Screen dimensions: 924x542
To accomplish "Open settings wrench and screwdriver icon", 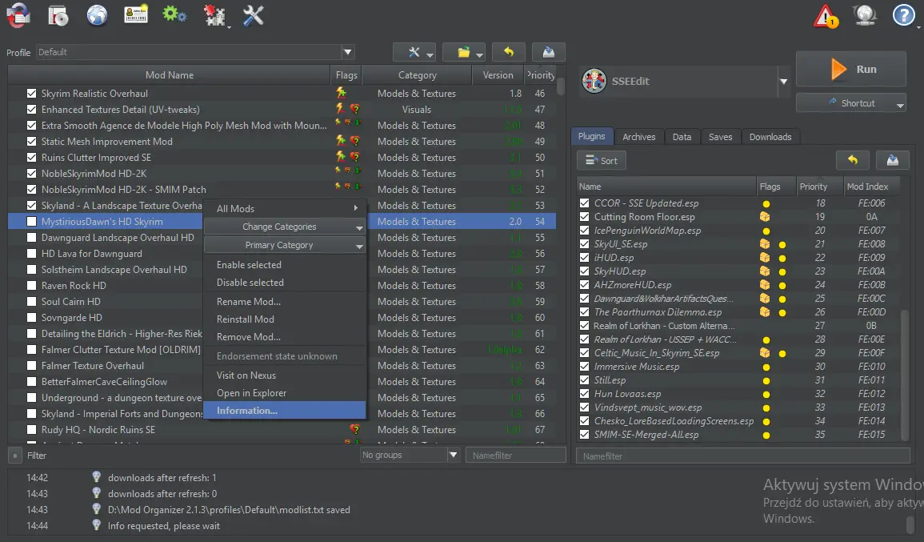I will (254, 16).
